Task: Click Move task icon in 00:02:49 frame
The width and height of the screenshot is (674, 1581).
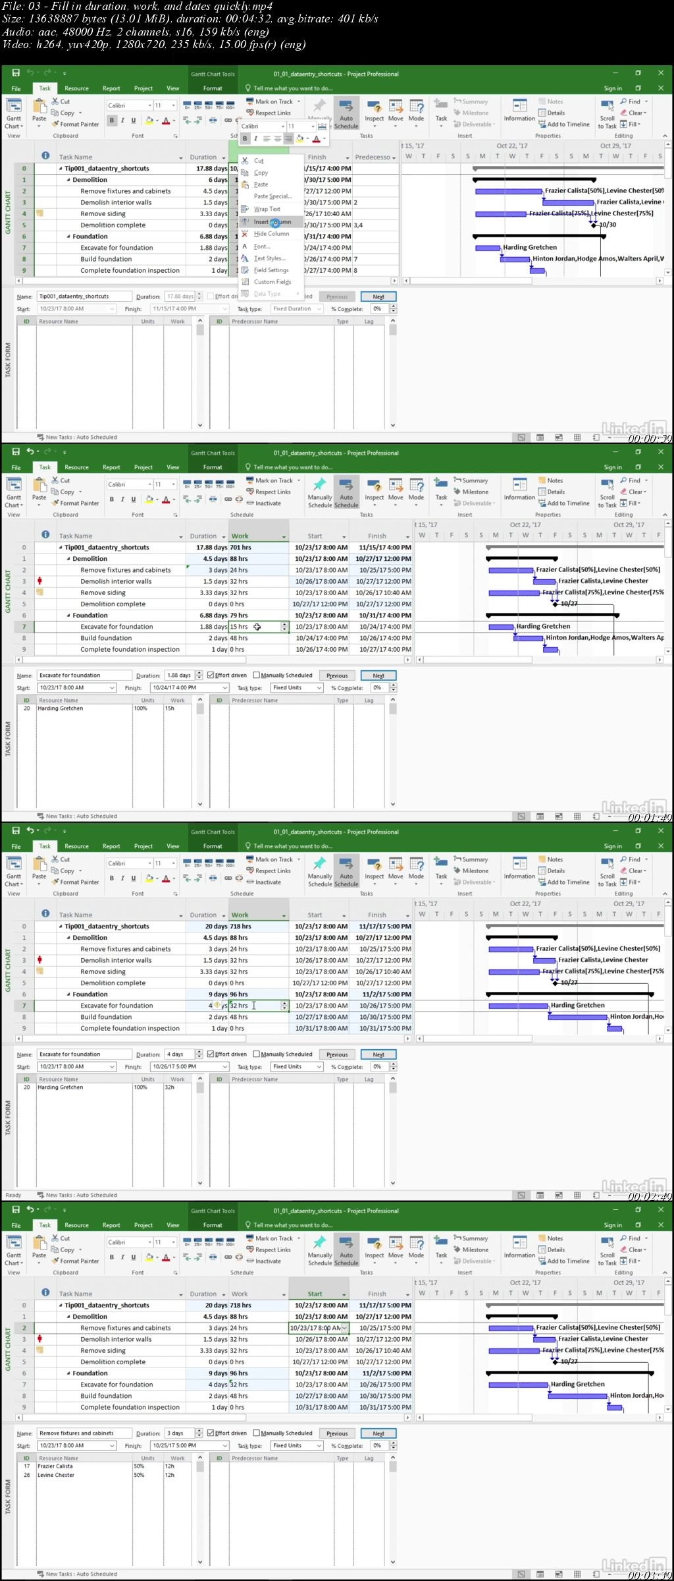Action: coord(396,864)
